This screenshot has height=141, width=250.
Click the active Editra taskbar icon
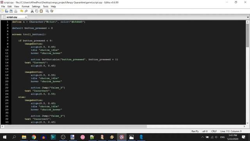pyautogui.click(x=121, y=137)
